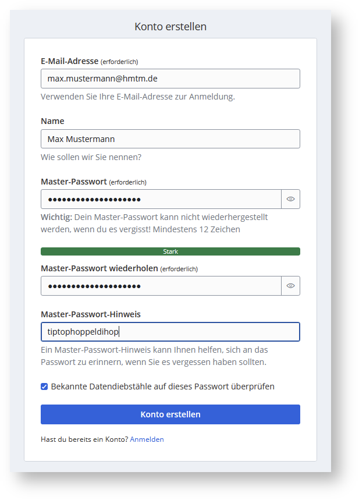Show the Master-Passwort field's hidden characters

pyautogui.click(x=290, y=199)
